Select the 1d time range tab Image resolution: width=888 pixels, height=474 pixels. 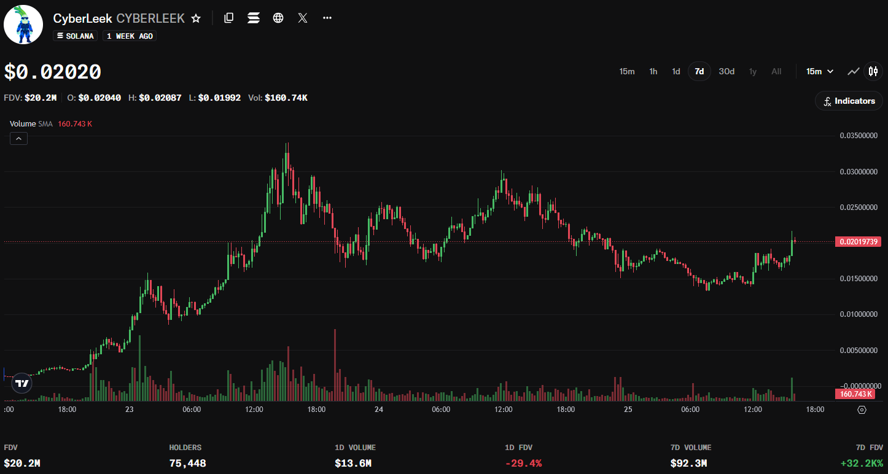(x=676, y=71)
